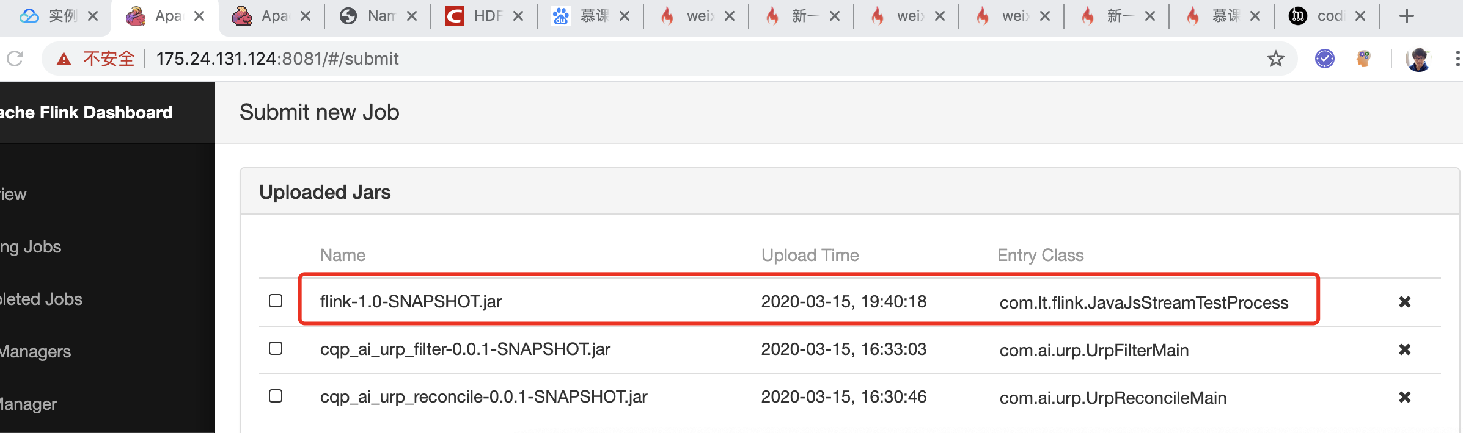Click the Upload Time column header
Viewport: 1463px width, 433px height.
click(810, 255)
